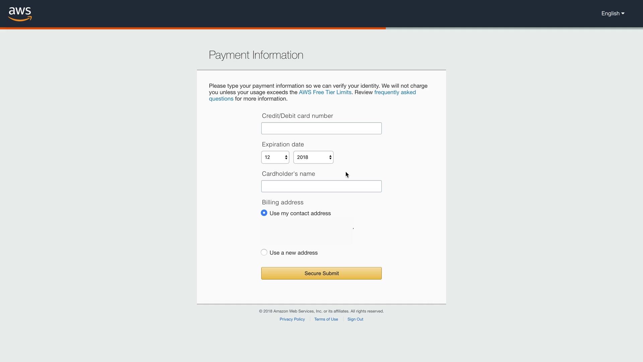Select the Use a new address radio button

(264, 252)
